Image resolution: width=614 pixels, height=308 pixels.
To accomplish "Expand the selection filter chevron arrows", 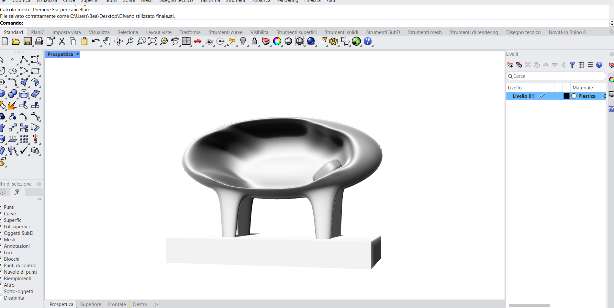I will (39, 199).
